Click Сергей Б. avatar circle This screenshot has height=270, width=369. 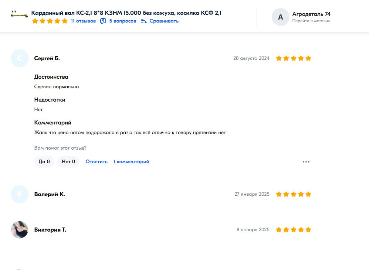[20, 58]
